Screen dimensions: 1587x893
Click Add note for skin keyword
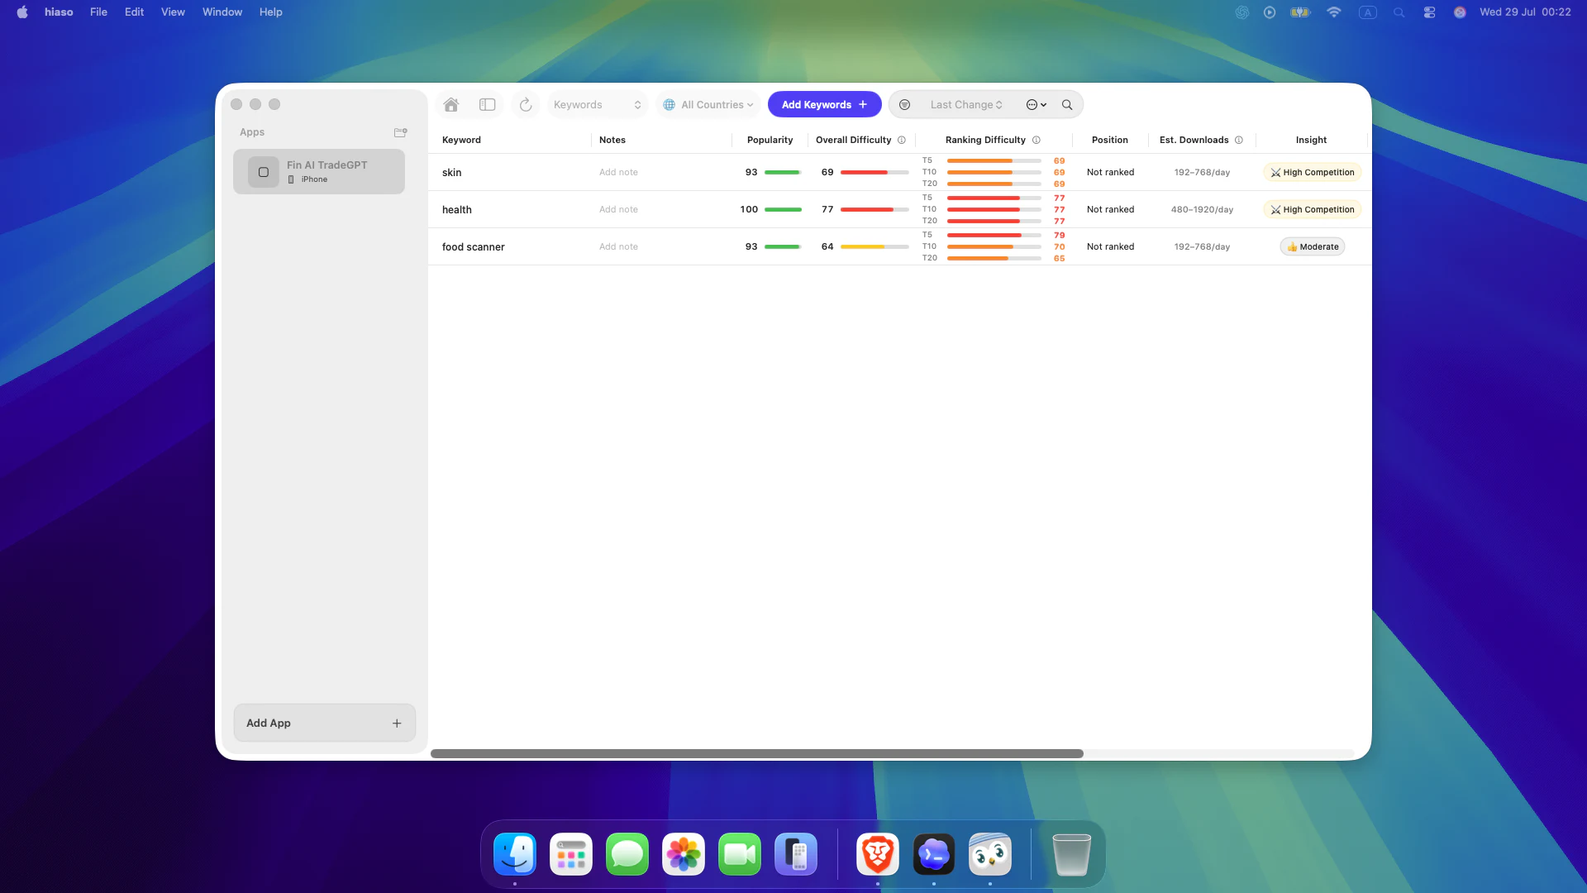tap(618, 172)
